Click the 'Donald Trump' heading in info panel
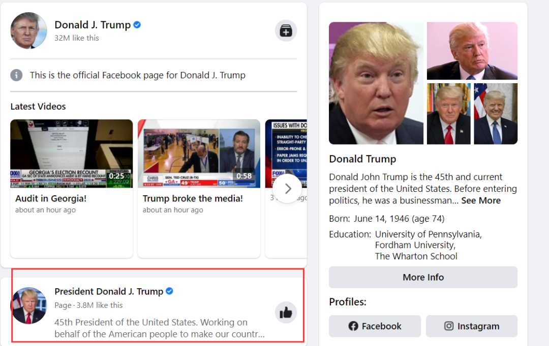549x346 pixels. click(362, 159)
